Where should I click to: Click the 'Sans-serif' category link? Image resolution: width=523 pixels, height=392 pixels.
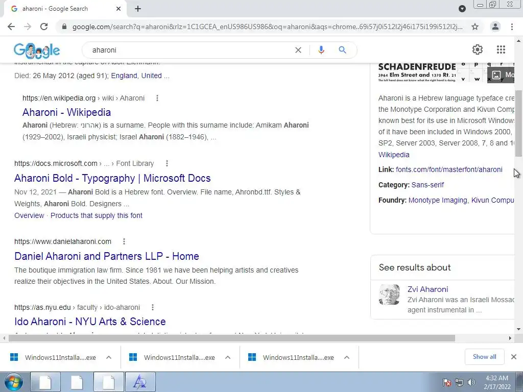point(427,185)
